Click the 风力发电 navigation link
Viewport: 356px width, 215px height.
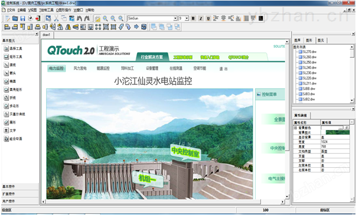[80, 69]
